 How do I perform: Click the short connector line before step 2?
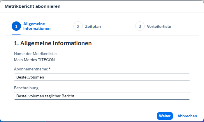[x=70, y=26]
